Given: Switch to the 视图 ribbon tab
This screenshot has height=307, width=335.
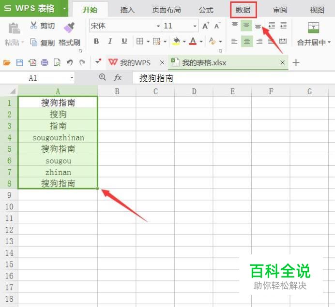Looking at the screenshot, I should tap(317, 10).
